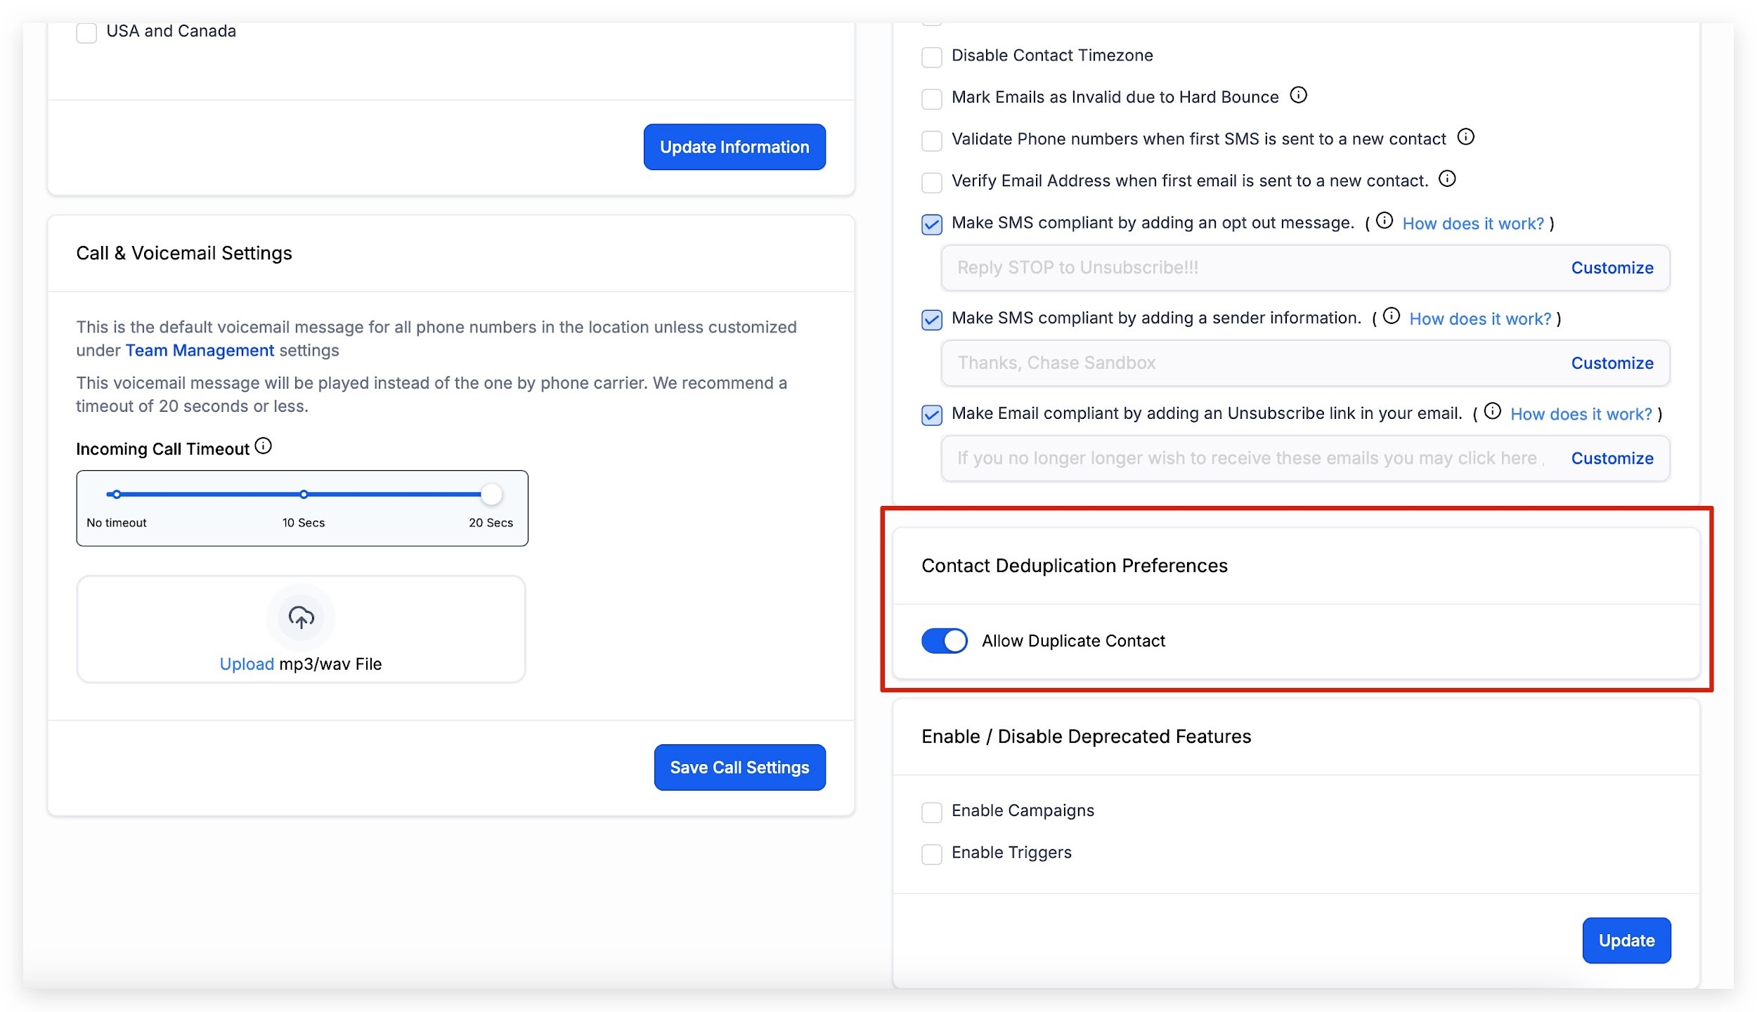Uncheck SMS opt out message checkbox
The height and width of the screenshot is (1012, 1757).
931,224
